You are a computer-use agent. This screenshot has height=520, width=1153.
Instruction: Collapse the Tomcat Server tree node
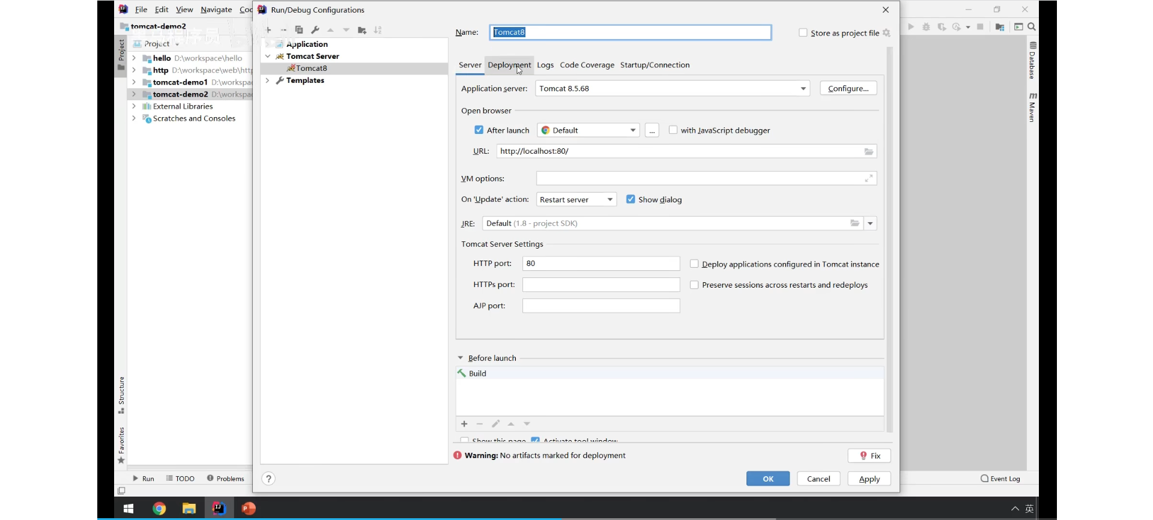click(x=268, y=56)
